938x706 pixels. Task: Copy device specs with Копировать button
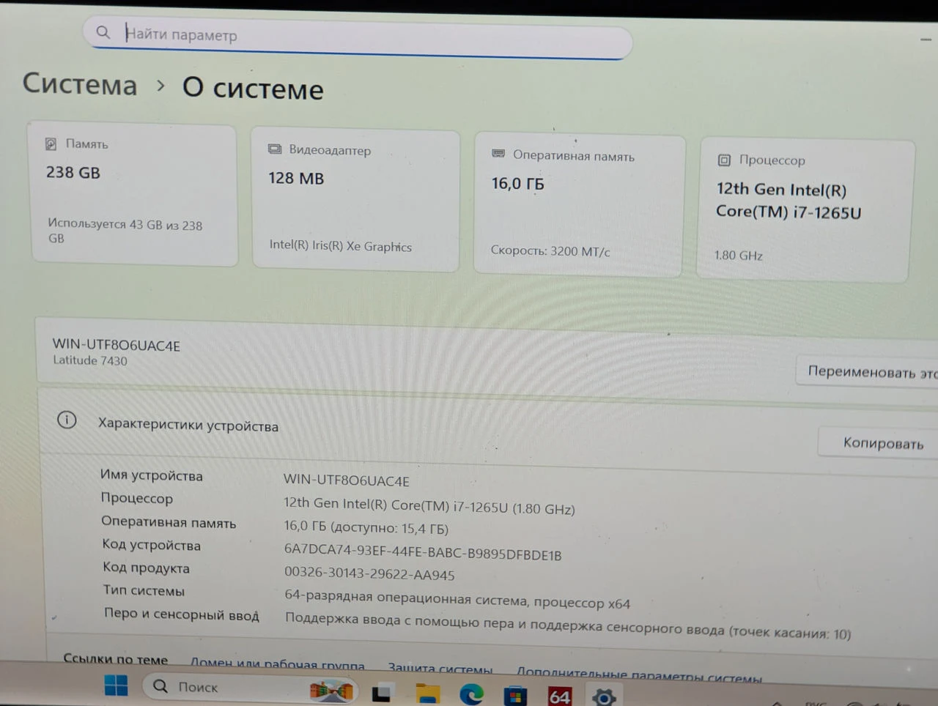[x=879, y=442]
